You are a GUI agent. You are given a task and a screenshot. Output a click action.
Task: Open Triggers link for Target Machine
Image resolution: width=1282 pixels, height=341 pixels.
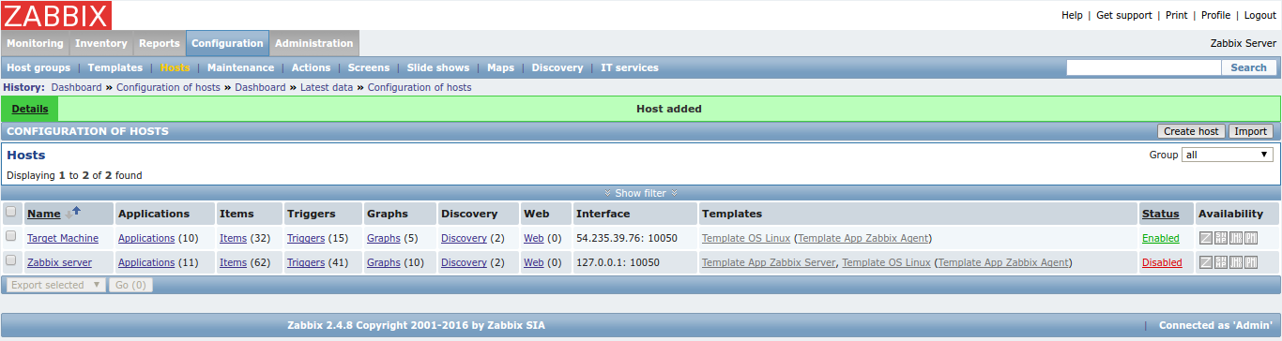(x=306, y=238)
